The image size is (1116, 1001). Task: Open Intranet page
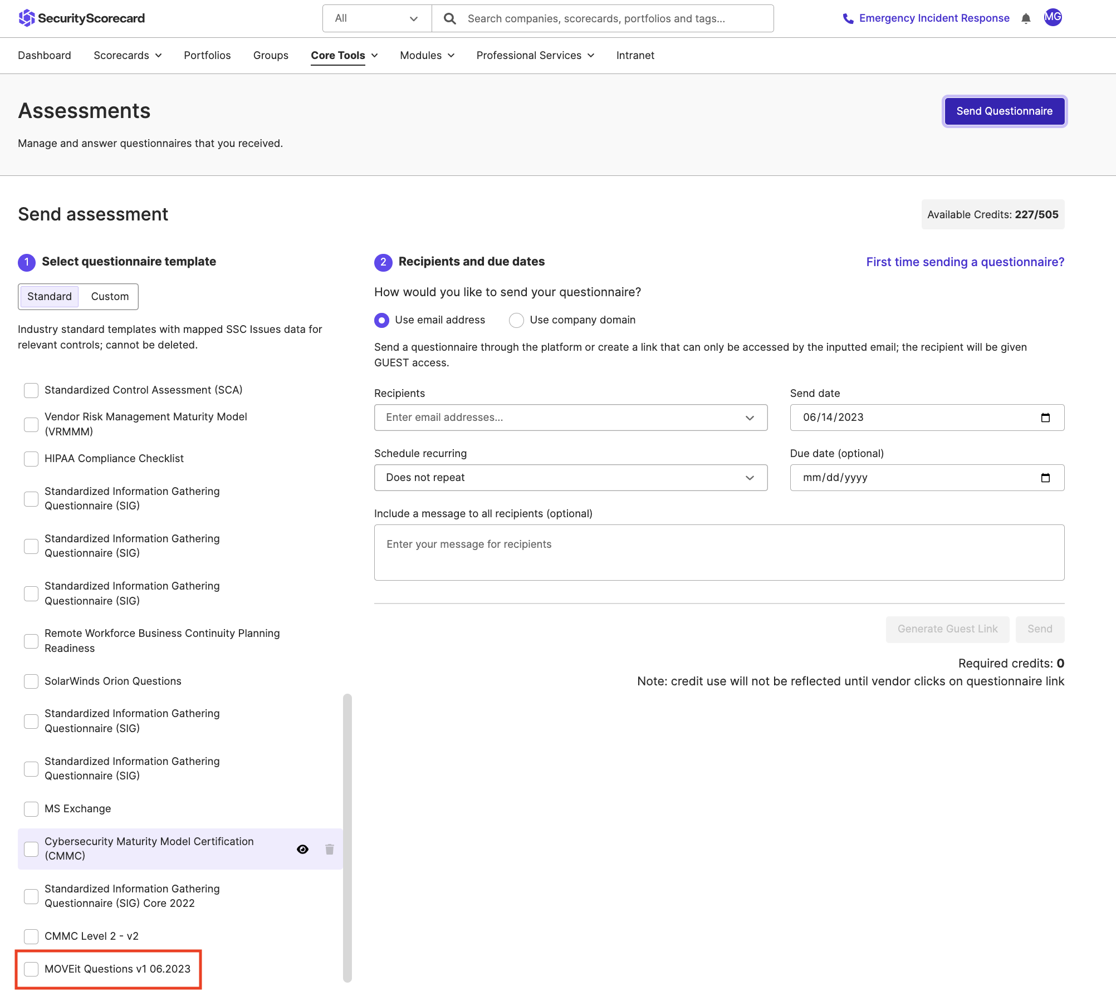(635, 56)
